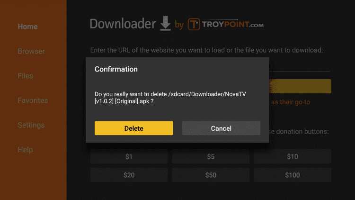Select the $50 donation button
The width and height of the screenshot is (355, 200).
pyautogui.click(x=211, y=175)
